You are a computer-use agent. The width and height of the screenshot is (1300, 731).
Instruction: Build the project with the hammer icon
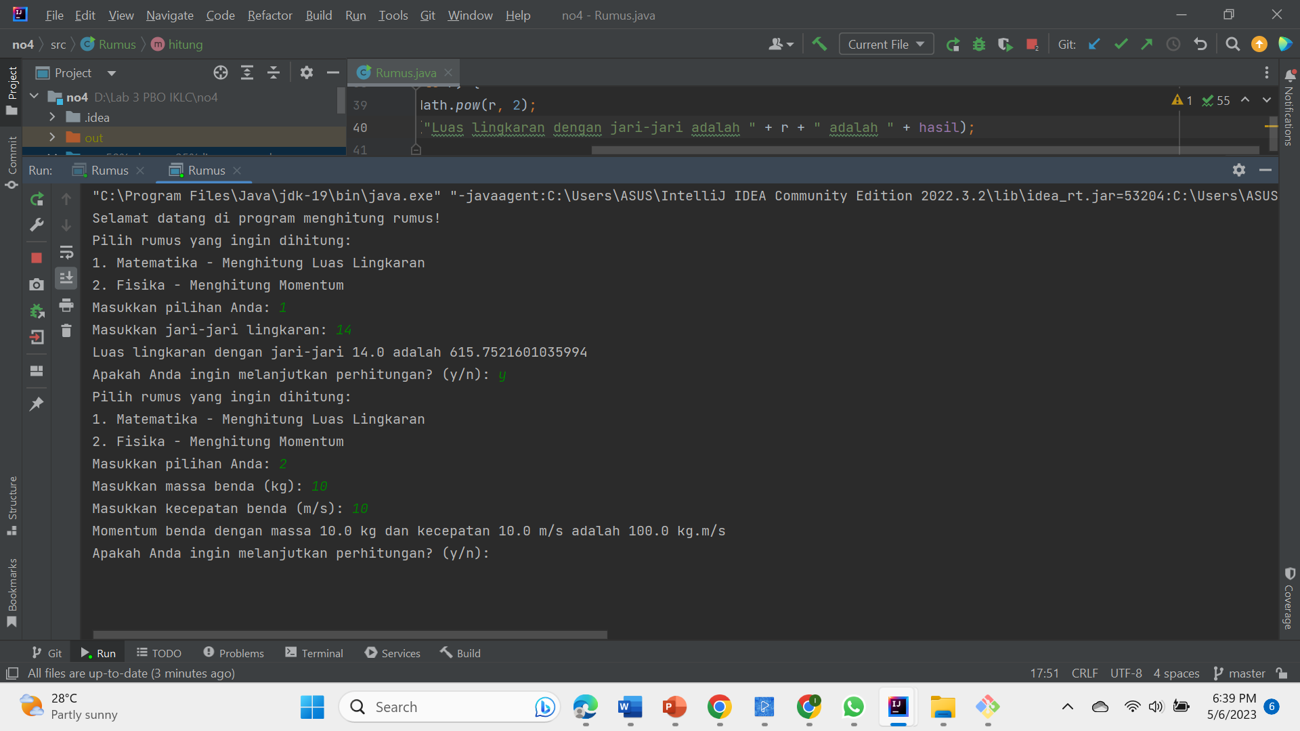(819, 43)
